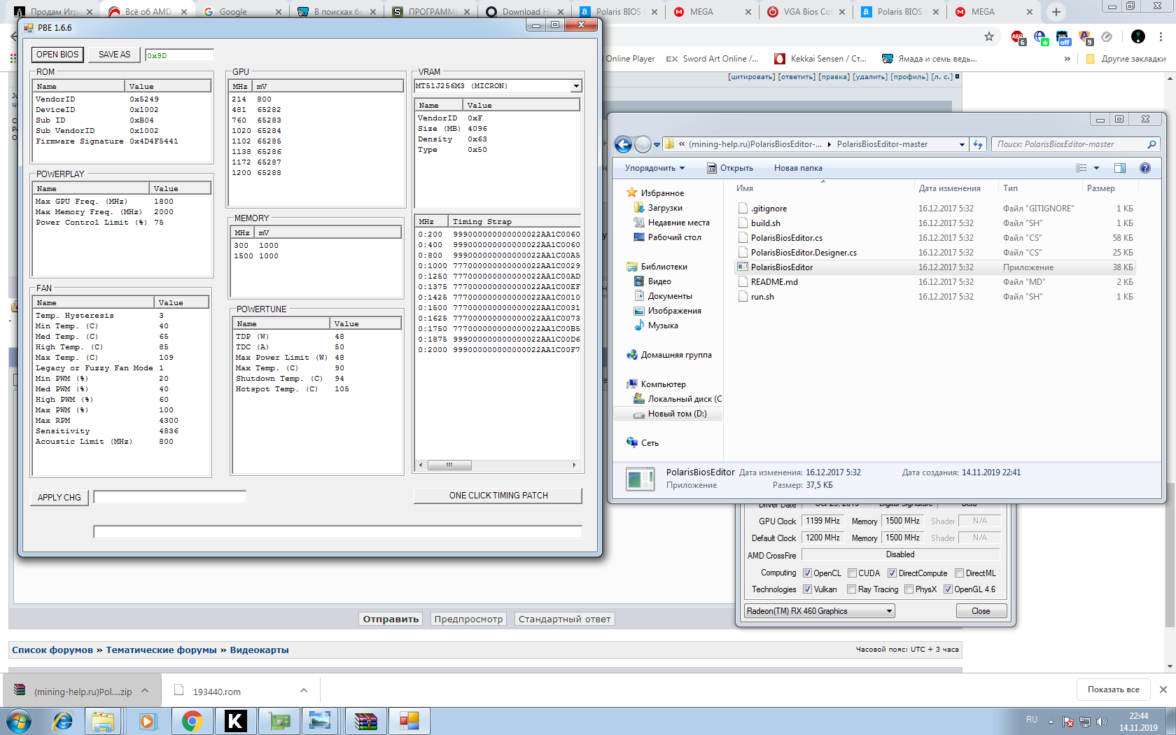This screenshot has height=735, width=1176.
Task: Click the extension icon with the off badge
Action: tap(1063, 37)
